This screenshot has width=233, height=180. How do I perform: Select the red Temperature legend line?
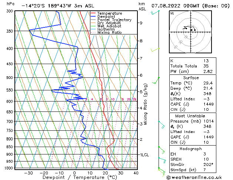coord(93,13)
